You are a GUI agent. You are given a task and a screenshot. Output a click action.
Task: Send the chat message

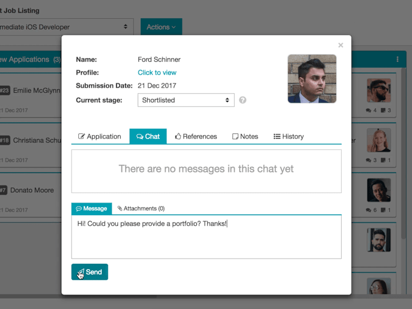point(90,272)
